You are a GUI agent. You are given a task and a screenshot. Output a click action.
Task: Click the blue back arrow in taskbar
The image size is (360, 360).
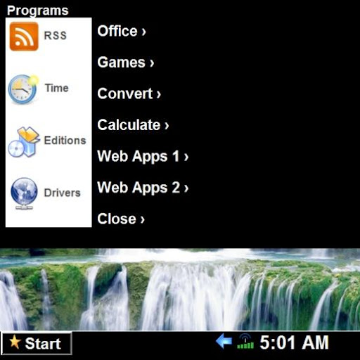[224, 341]
